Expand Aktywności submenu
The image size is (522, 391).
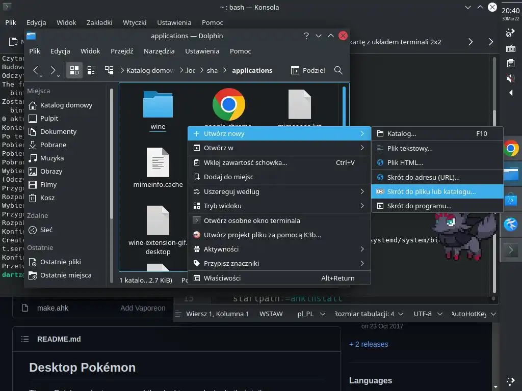click(279, 249)
